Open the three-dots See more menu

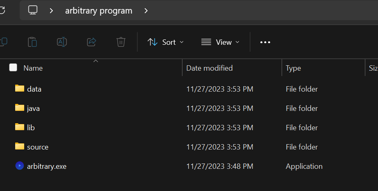coord(265,42)
